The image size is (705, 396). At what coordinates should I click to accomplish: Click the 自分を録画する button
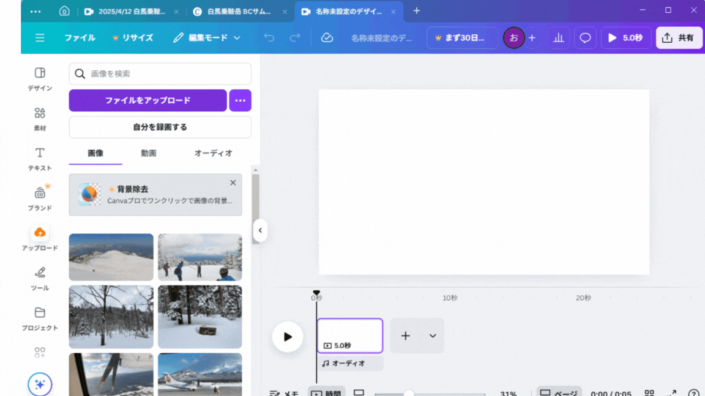pos(160,127)
